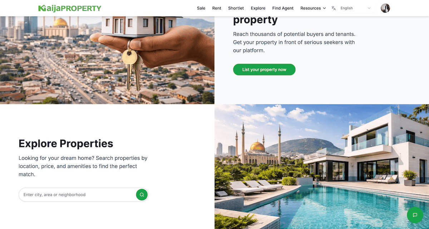The height and width of the screenshot is (229, 429).
Task: Click the green search magnifier button
Action: tap(142, 195)
